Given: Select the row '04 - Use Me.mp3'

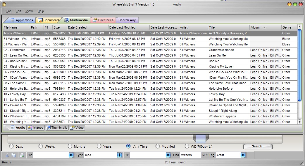Looking at the screenshot, I should [x=150, y=61].
